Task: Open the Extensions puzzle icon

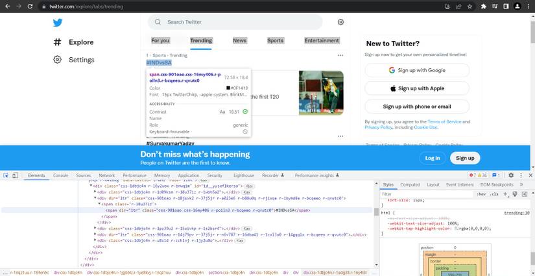Action: point(484,6)
